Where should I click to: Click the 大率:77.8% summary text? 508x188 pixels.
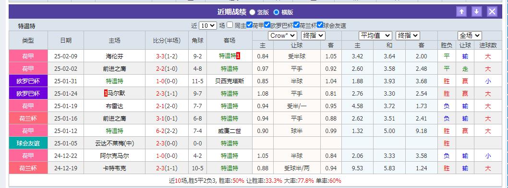click(x=297, y=180)
